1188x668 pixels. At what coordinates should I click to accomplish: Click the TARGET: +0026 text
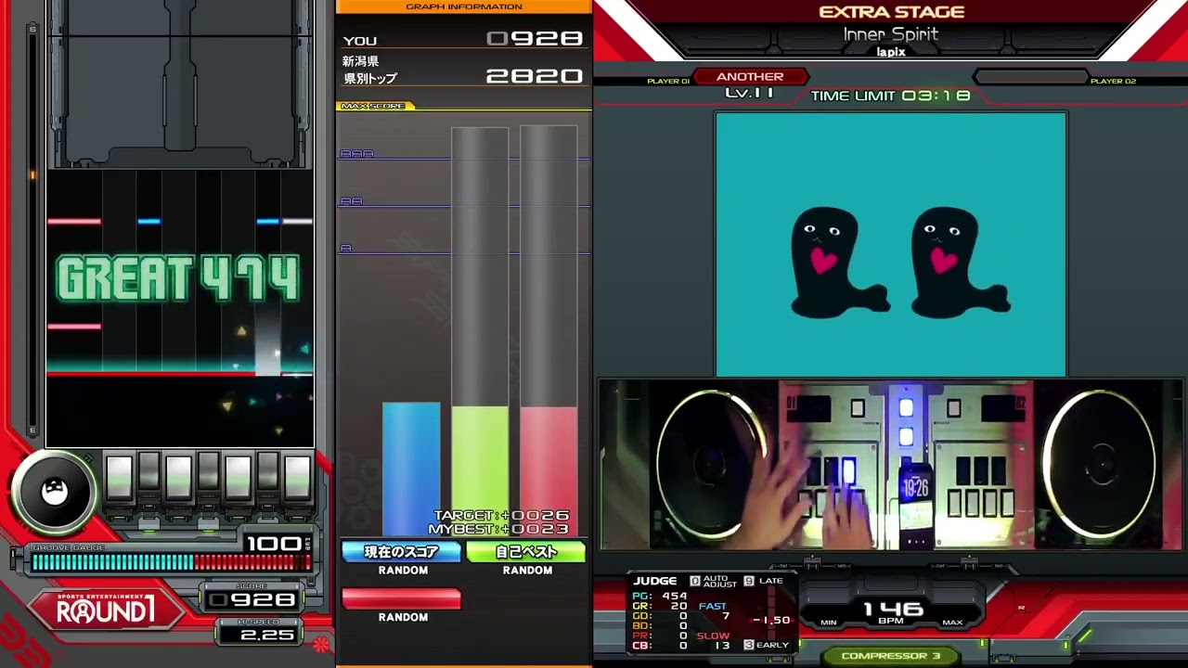501,516
